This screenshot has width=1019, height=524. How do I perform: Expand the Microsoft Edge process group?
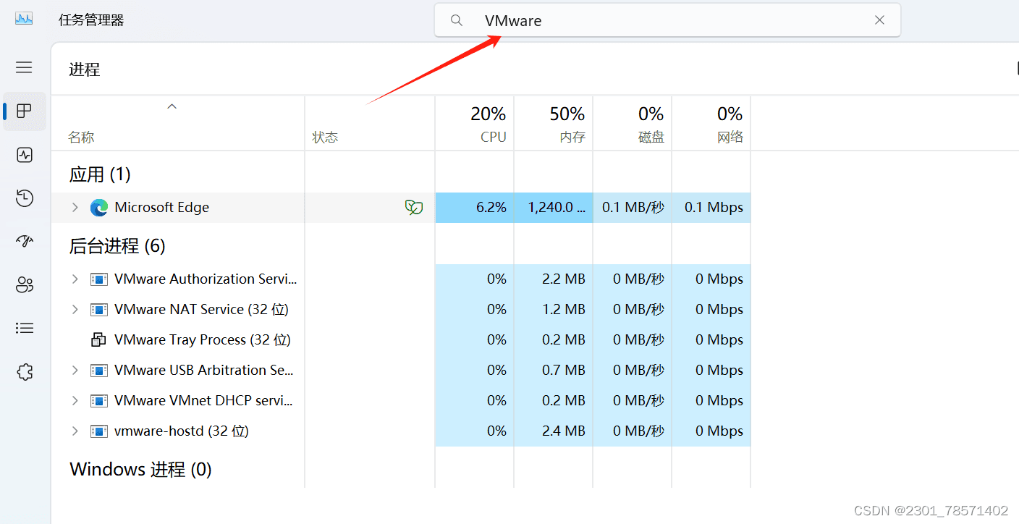point(75,208)
